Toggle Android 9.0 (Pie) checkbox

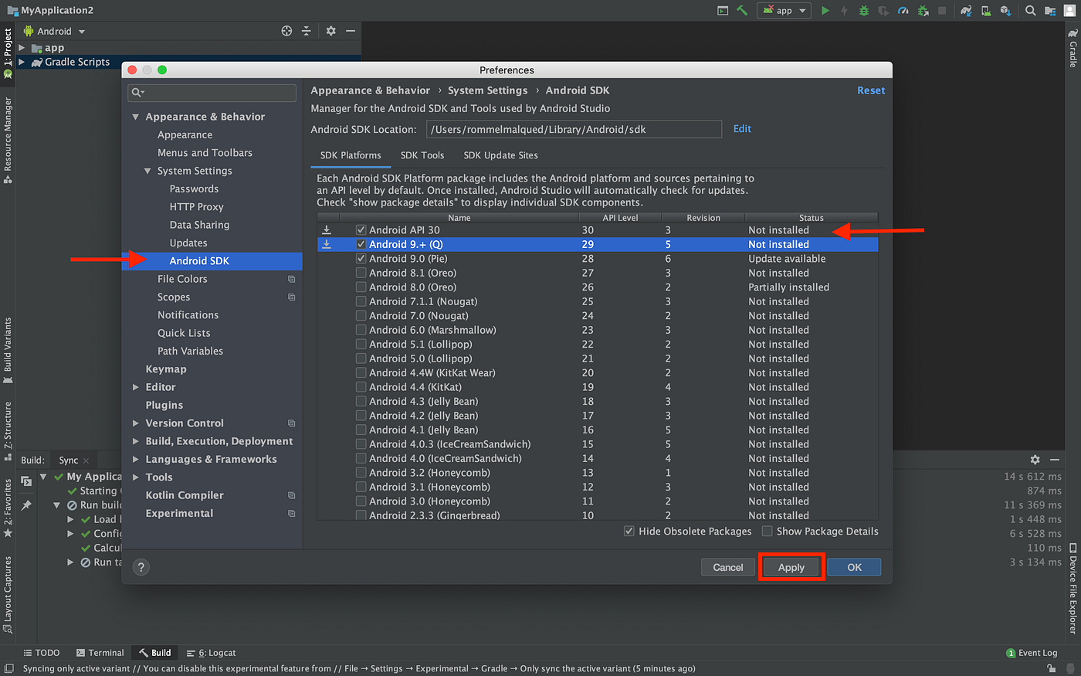point(361,259)
